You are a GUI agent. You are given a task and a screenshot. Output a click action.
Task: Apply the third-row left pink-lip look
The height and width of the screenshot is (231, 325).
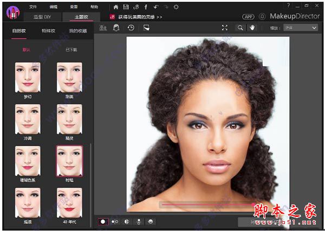[28, 161]
